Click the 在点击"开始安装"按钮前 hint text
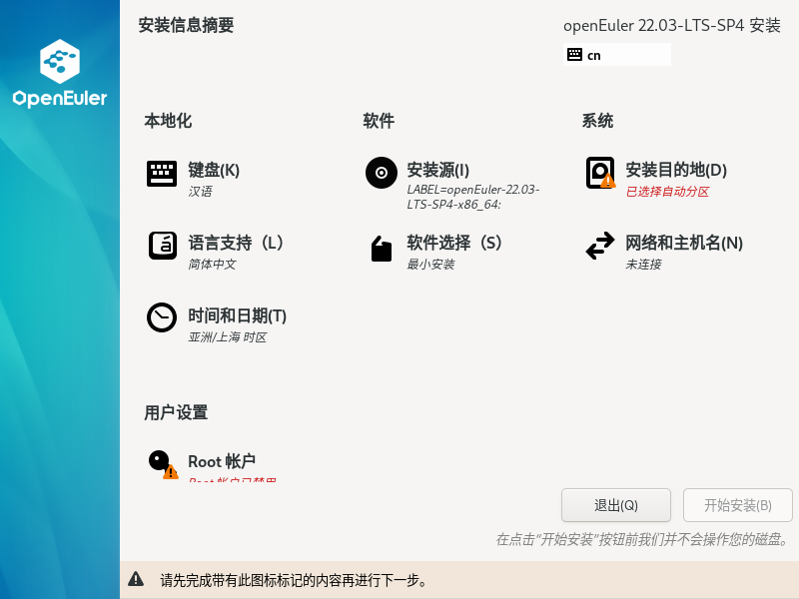 coord(643,539)
